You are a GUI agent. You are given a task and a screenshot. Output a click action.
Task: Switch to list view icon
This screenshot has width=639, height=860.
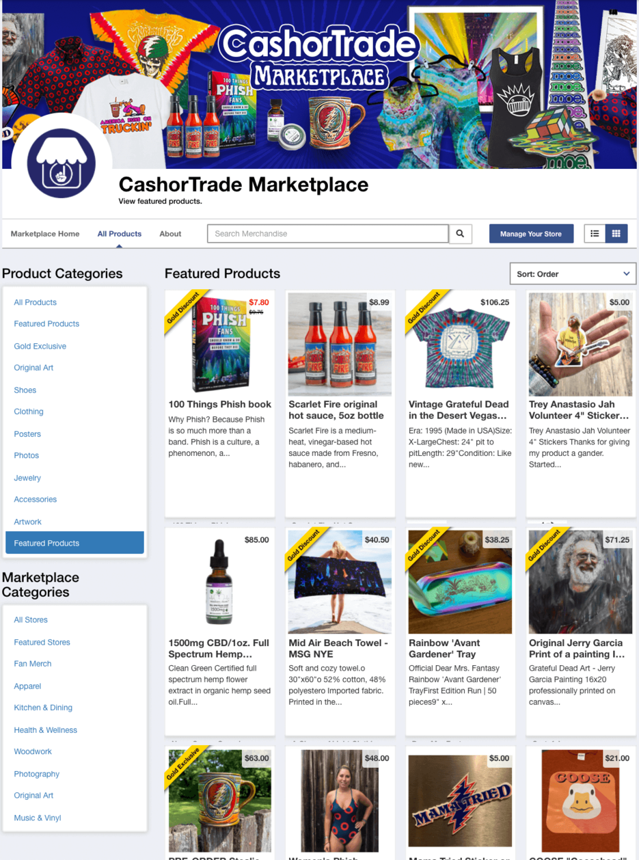(595, 234)
